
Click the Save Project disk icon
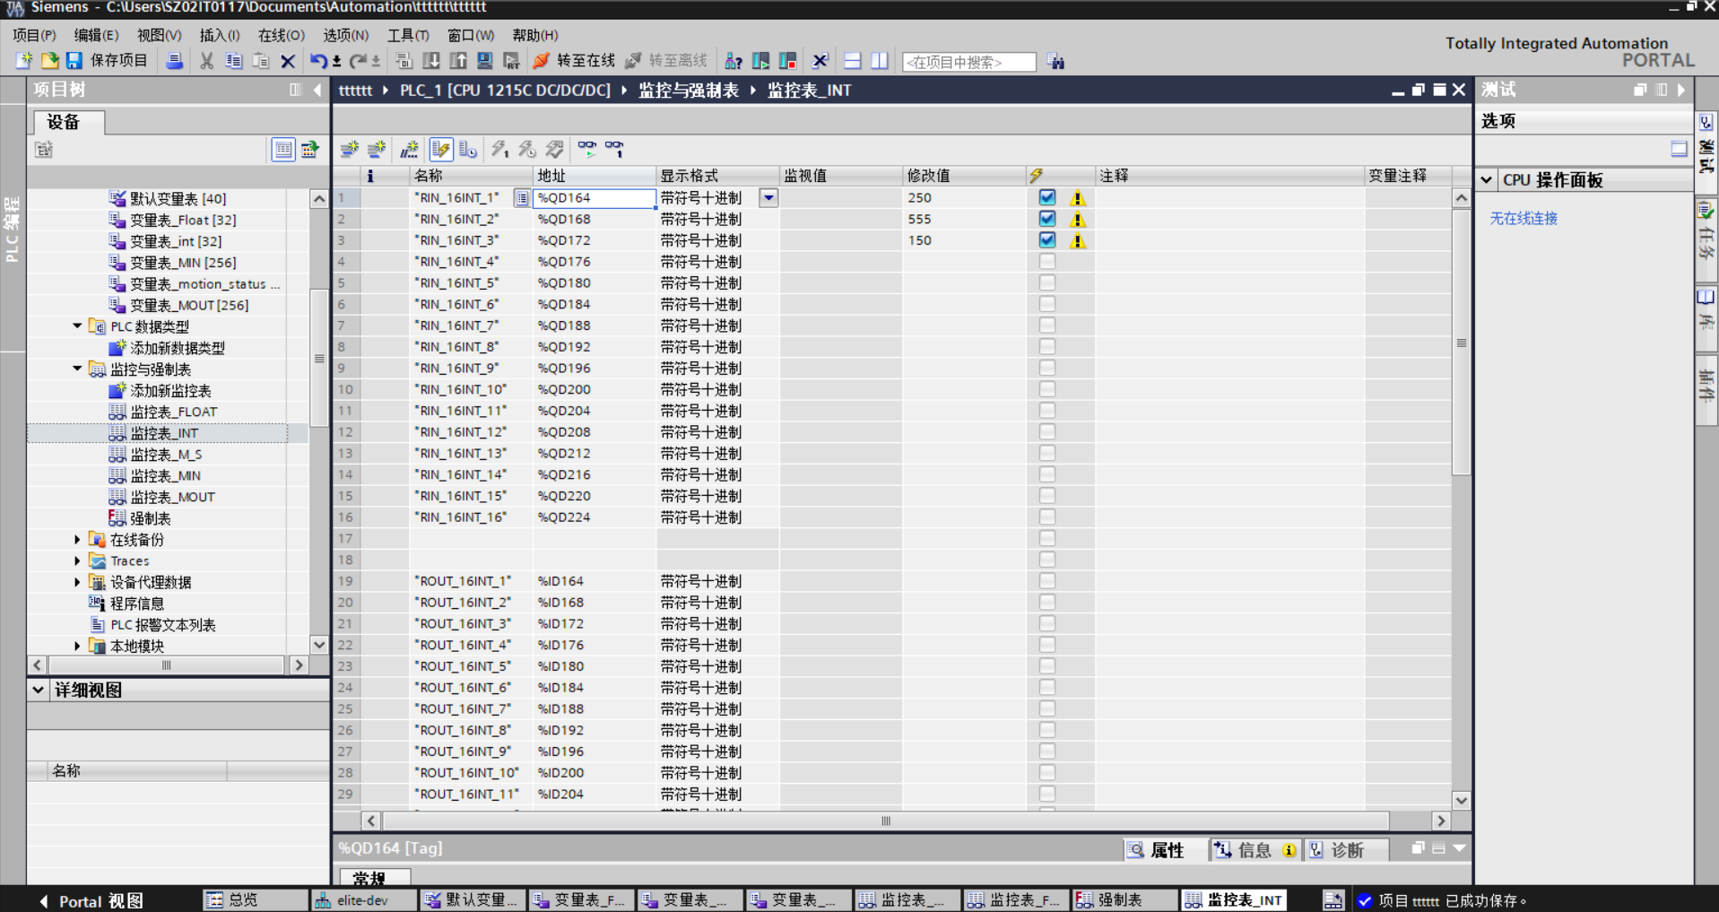74,61
